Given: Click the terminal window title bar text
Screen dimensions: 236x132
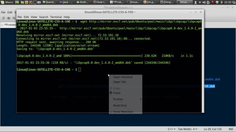Looking at the screenshot, I should coord(110,12).
